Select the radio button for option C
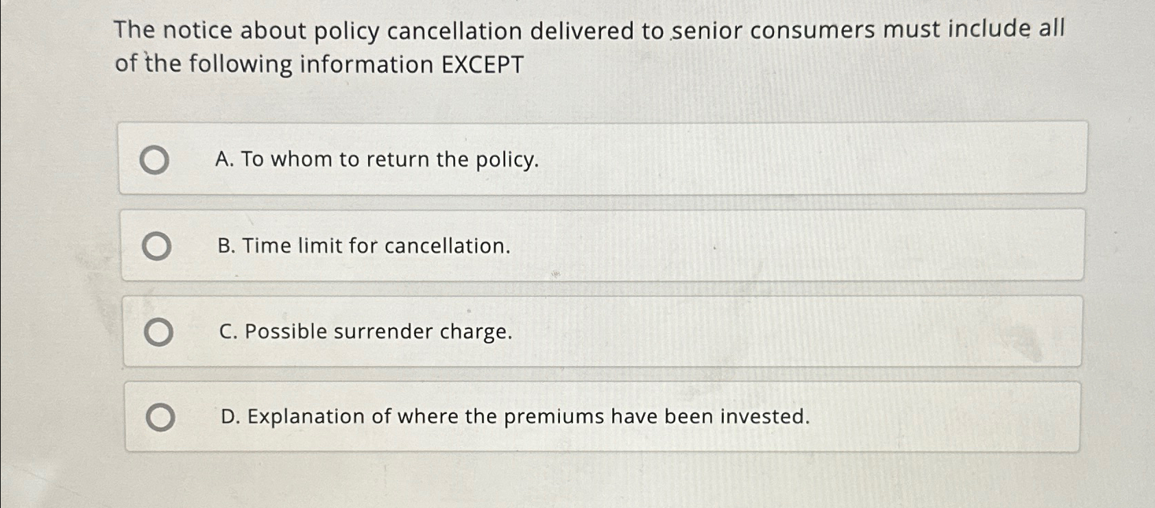Image resolution: width=1155 pixels, height=508 pixels. coord(158,331)
